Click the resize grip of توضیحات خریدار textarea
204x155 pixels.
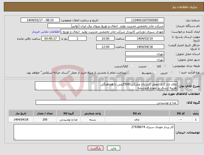[15, 139]
